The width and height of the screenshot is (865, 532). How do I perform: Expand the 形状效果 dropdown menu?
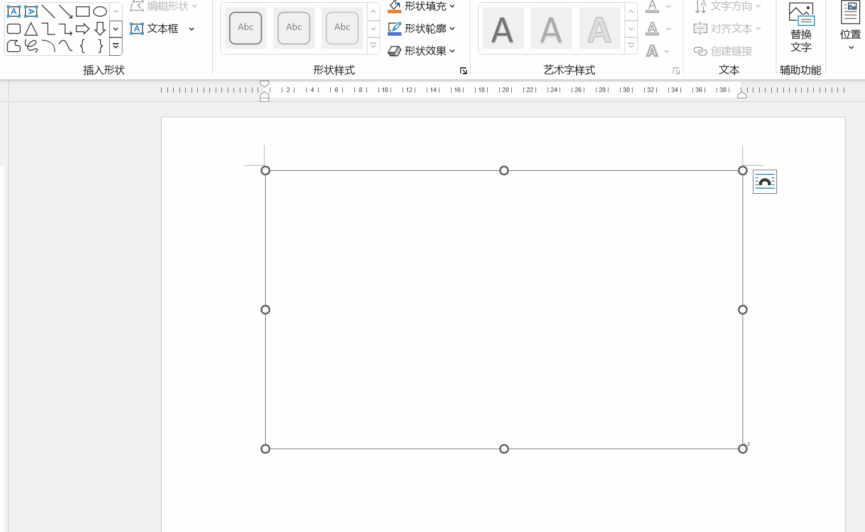pyautogui.click(x=452, y=51)
